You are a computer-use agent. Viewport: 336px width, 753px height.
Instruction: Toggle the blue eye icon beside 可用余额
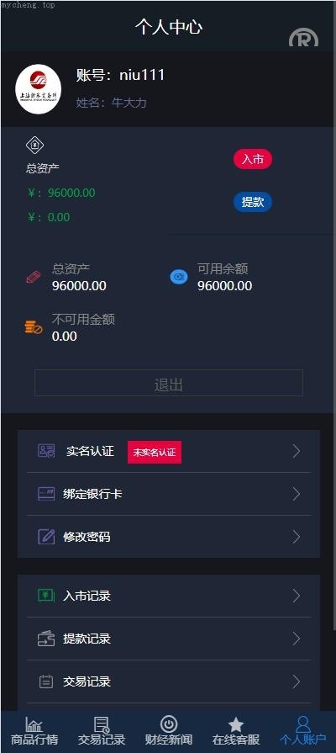179,277
